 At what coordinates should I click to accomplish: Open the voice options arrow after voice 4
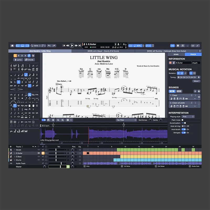33,56
